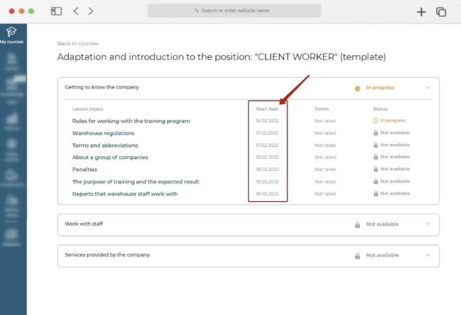461x315 pixels.
Task: Expand the Services provided by the company chevron
Action: (x=428, y=255)
